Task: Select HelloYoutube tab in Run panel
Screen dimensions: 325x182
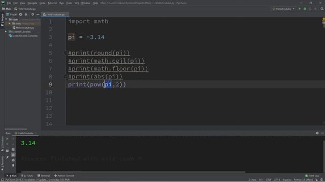Action: (25, 133)
